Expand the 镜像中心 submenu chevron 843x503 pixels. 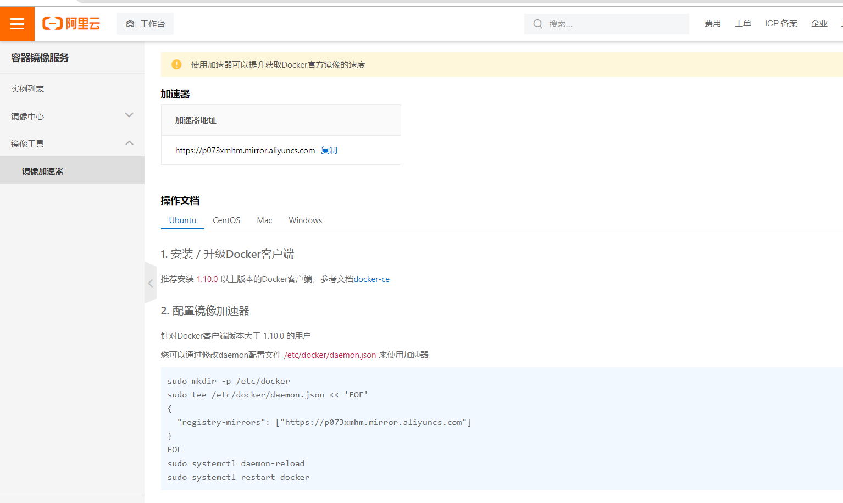pyautogui.click(x=129, y=115)
